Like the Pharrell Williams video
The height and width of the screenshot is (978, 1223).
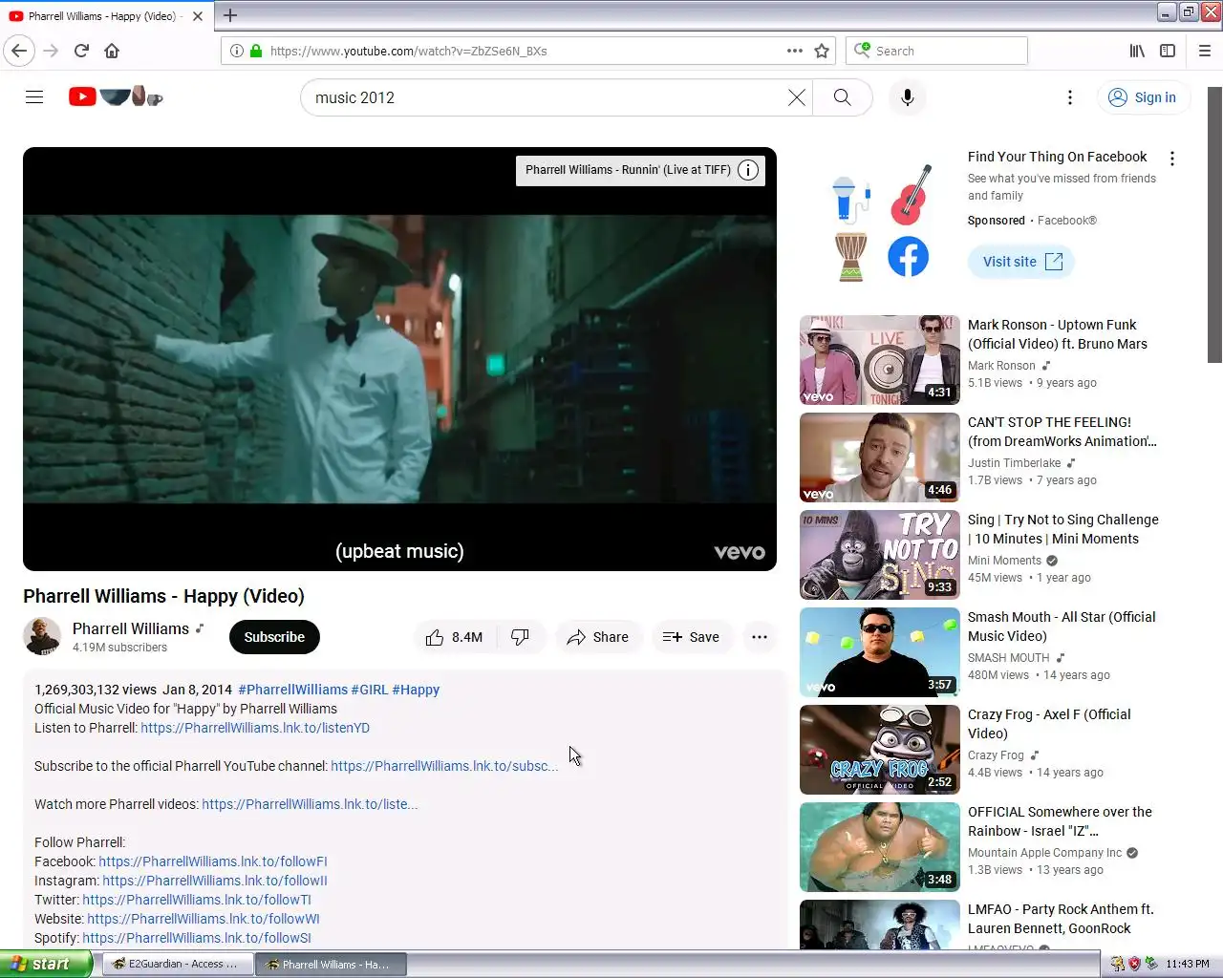tap(455, 637)
